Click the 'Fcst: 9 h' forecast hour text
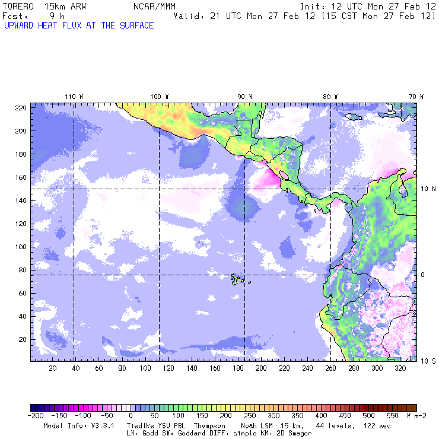 (34, 16)
